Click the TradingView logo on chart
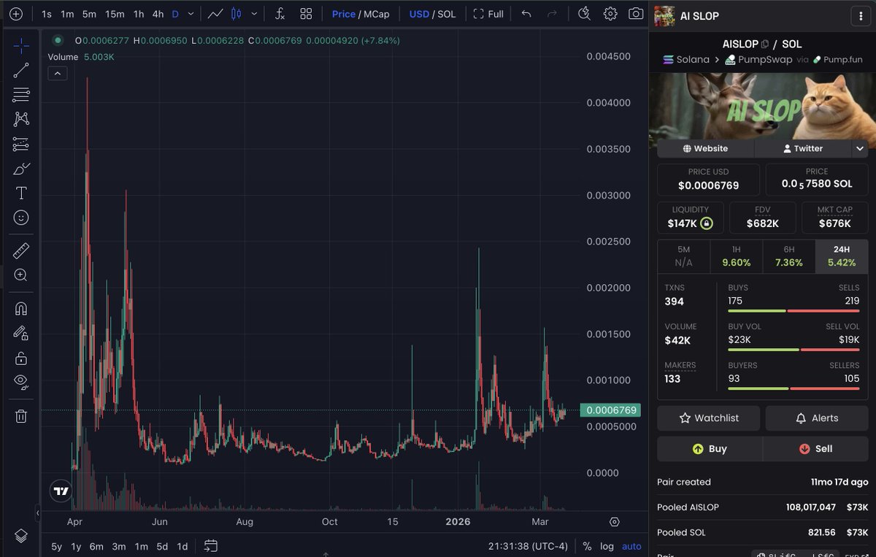The image size is (876, 557). 61,491
